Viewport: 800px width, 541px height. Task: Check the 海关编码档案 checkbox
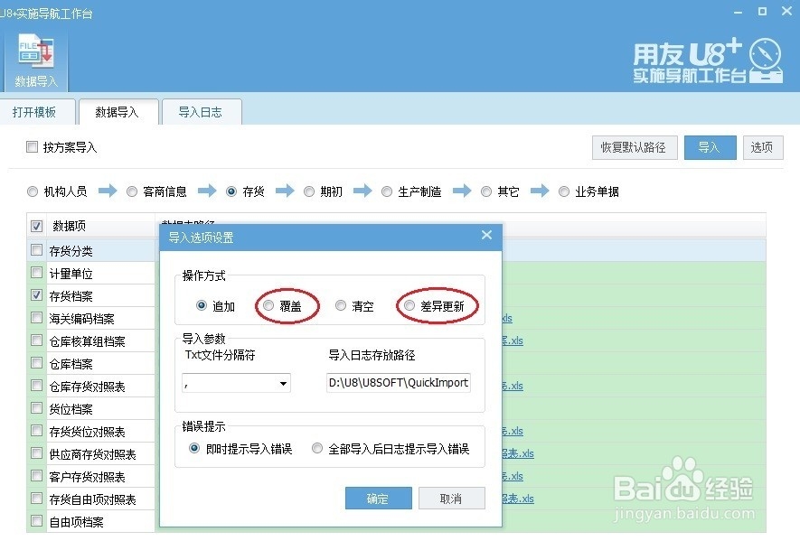click(37, 318)
